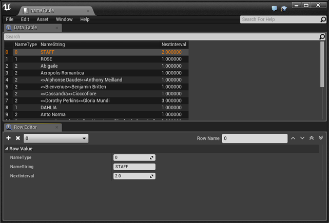
Task: Click the Unreal Engine logo icon
Action: pyautogui.click(x=7, y=7)
